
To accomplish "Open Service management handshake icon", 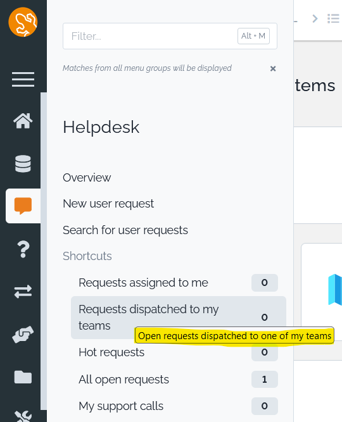I will coord(23,334).
